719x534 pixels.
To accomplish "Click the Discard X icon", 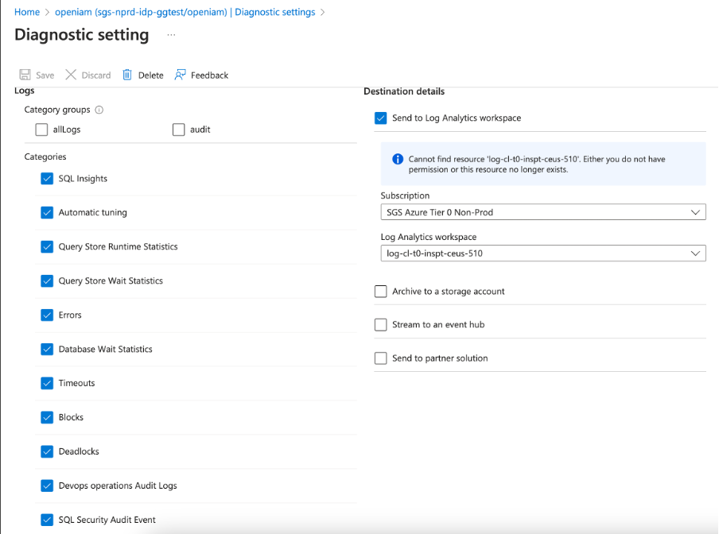I will pyautogui.click(x=71, y=75).
